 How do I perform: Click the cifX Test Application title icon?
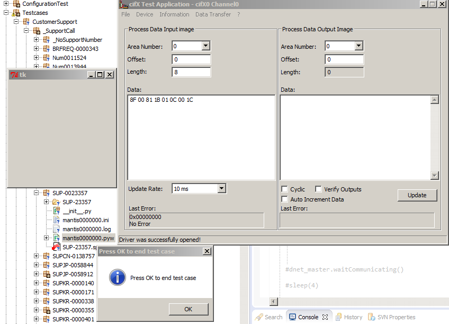124,4
